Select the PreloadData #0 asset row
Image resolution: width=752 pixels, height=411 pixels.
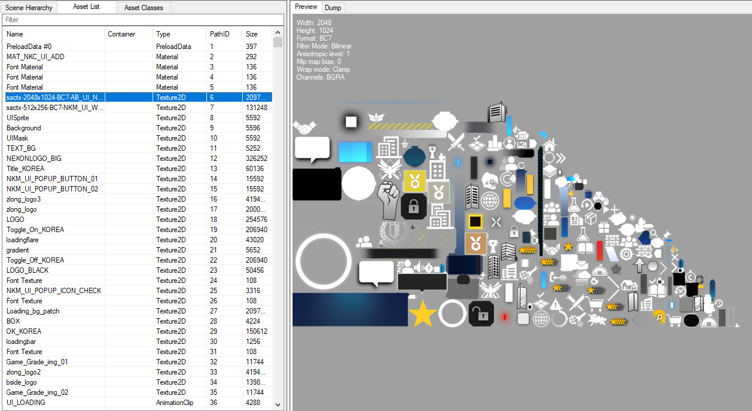(x=138, y=47)
